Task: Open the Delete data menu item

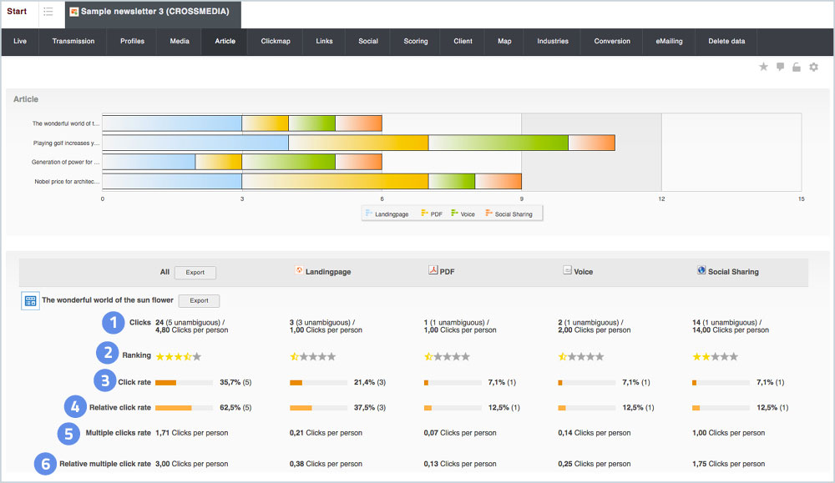Action: click(x=726, y=42)
